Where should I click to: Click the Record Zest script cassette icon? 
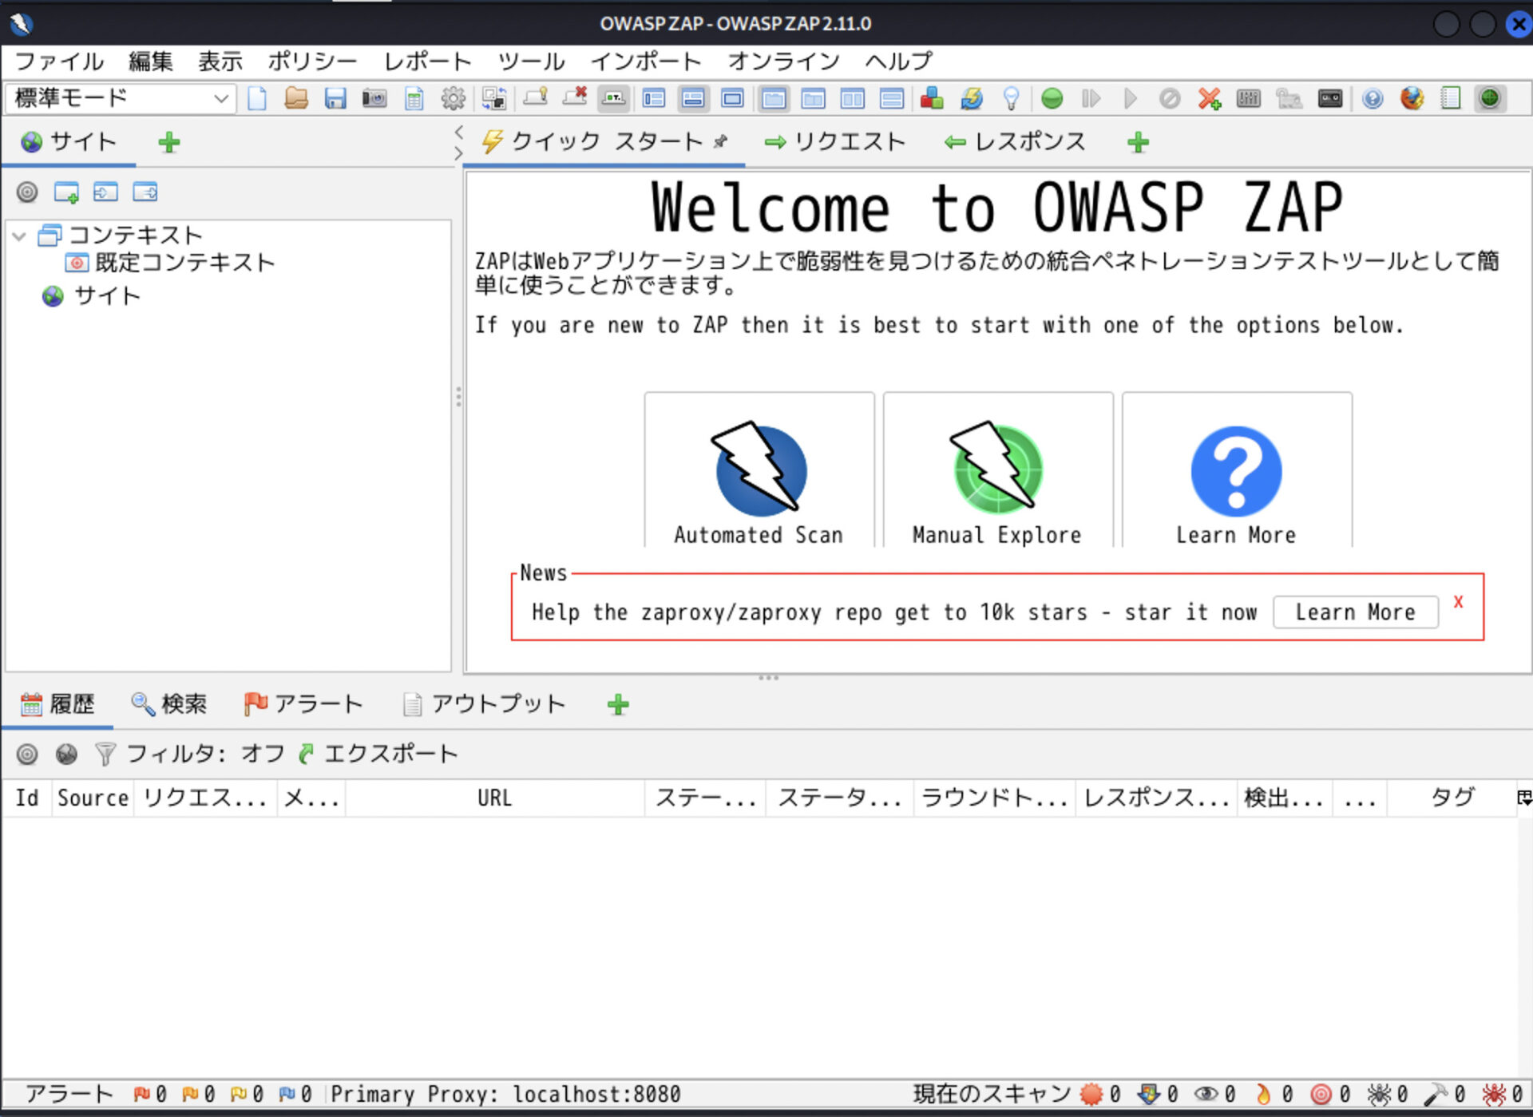pos(1330,98)
